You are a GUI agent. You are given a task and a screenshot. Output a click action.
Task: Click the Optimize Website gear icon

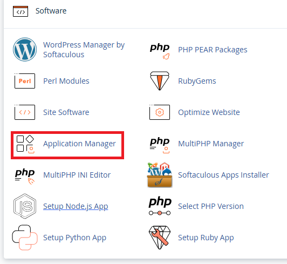click(x=160, y=112)
